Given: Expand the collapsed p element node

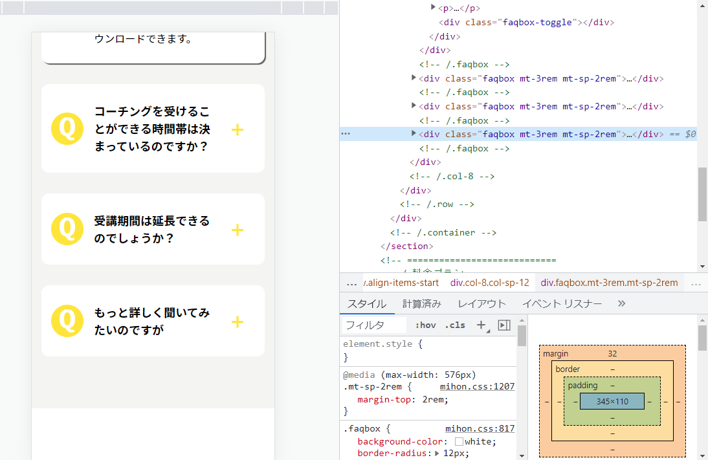Looking at the screenshot, I should pyautogui.click(x=434, y=8).
